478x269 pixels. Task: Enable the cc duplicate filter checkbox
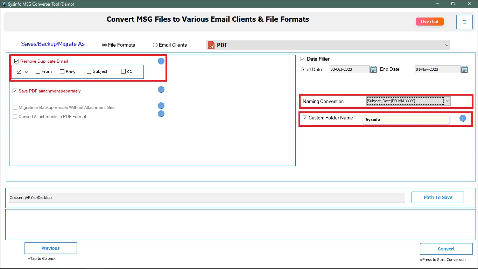(123, 71)
